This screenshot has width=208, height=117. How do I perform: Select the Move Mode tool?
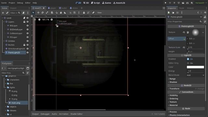point(38,13)
